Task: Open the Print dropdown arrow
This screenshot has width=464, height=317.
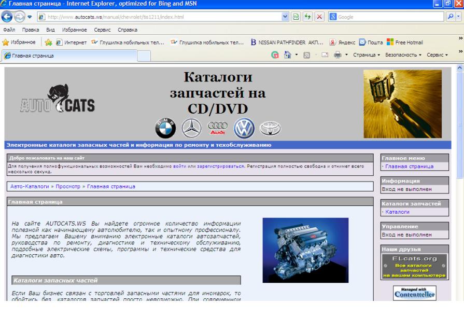Action: click(x=346, y=55)
